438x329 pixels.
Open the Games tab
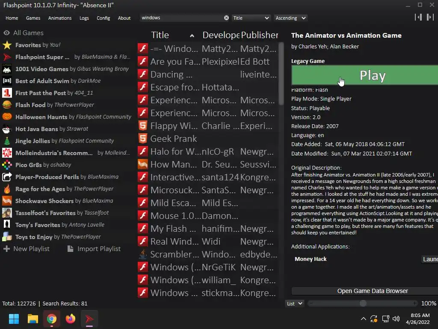pyautogui.click(x=33, y=18)
